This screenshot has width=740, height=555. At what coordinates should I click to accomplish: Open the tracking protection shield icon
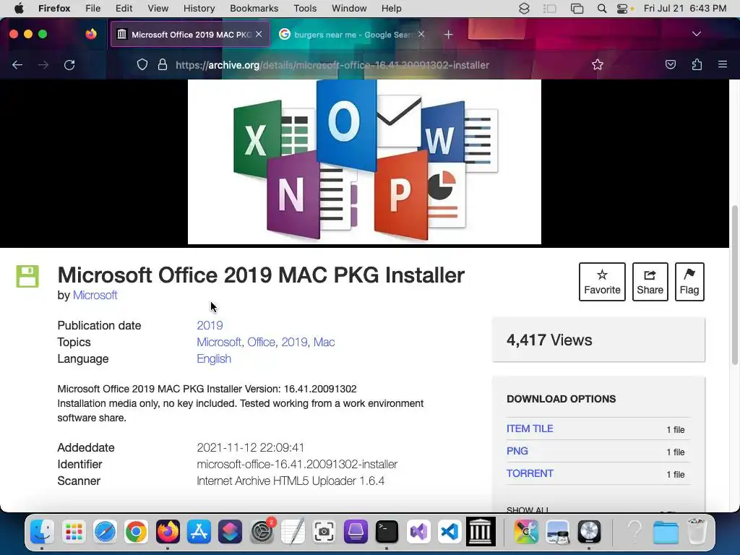pyautogui.click(x=142, y=64)
